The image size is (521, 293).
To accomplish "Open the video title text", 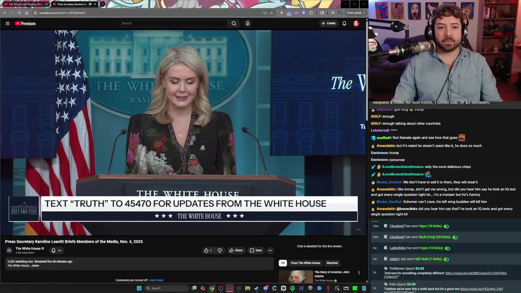I will coord(74,241).
